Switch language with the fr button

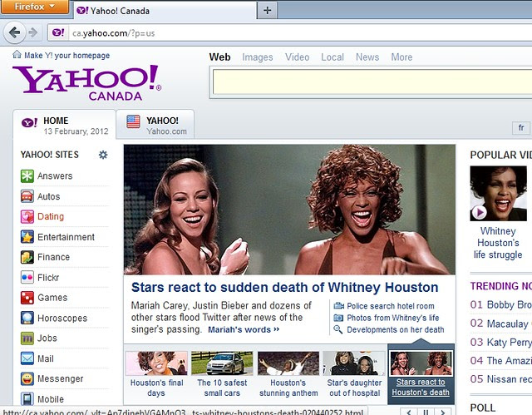tap(521, 127)
